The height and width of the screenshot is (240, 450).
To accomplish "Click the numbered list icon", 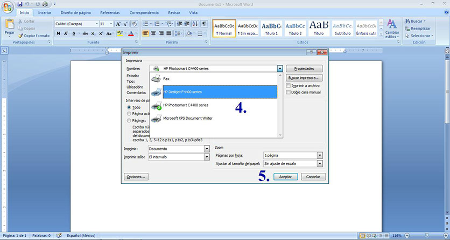I will point(157,24).
